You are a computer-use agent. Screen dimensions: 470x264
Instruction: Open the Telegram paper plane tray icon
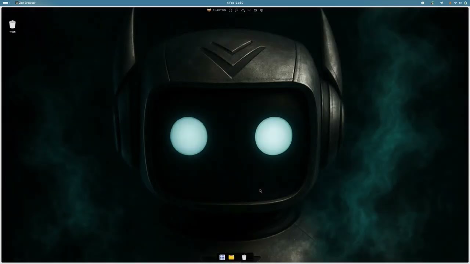point(441,3)
